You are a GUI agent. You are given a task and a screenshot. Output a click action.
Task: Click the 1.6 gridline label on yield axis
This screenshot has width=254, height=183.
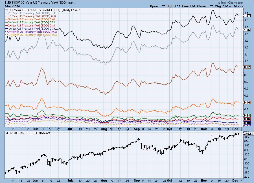point(247,20)
